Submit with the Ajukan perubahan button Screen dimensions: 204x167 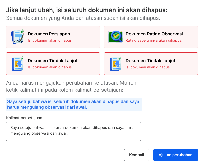click(x=175, y=155)
